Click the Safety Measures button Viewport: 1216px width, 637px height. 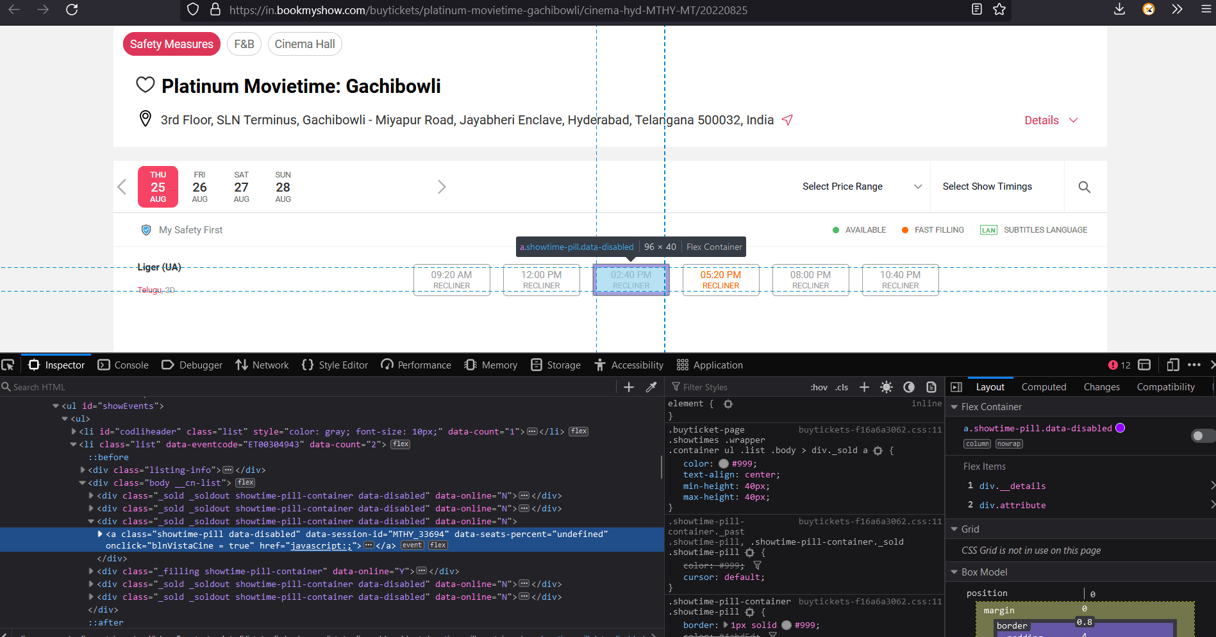click(172, 44)
